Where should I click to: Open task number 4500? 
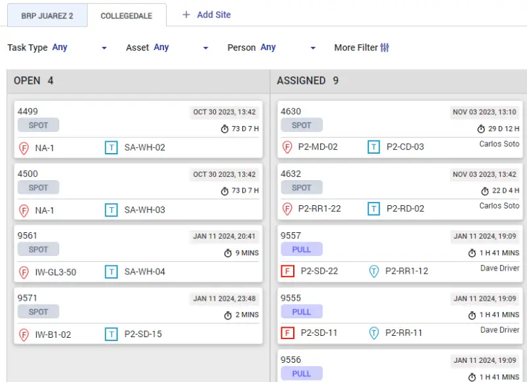coord(28,174)
